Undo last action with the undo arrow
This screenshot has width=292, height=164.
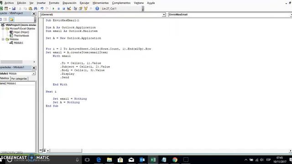[42, 9]
